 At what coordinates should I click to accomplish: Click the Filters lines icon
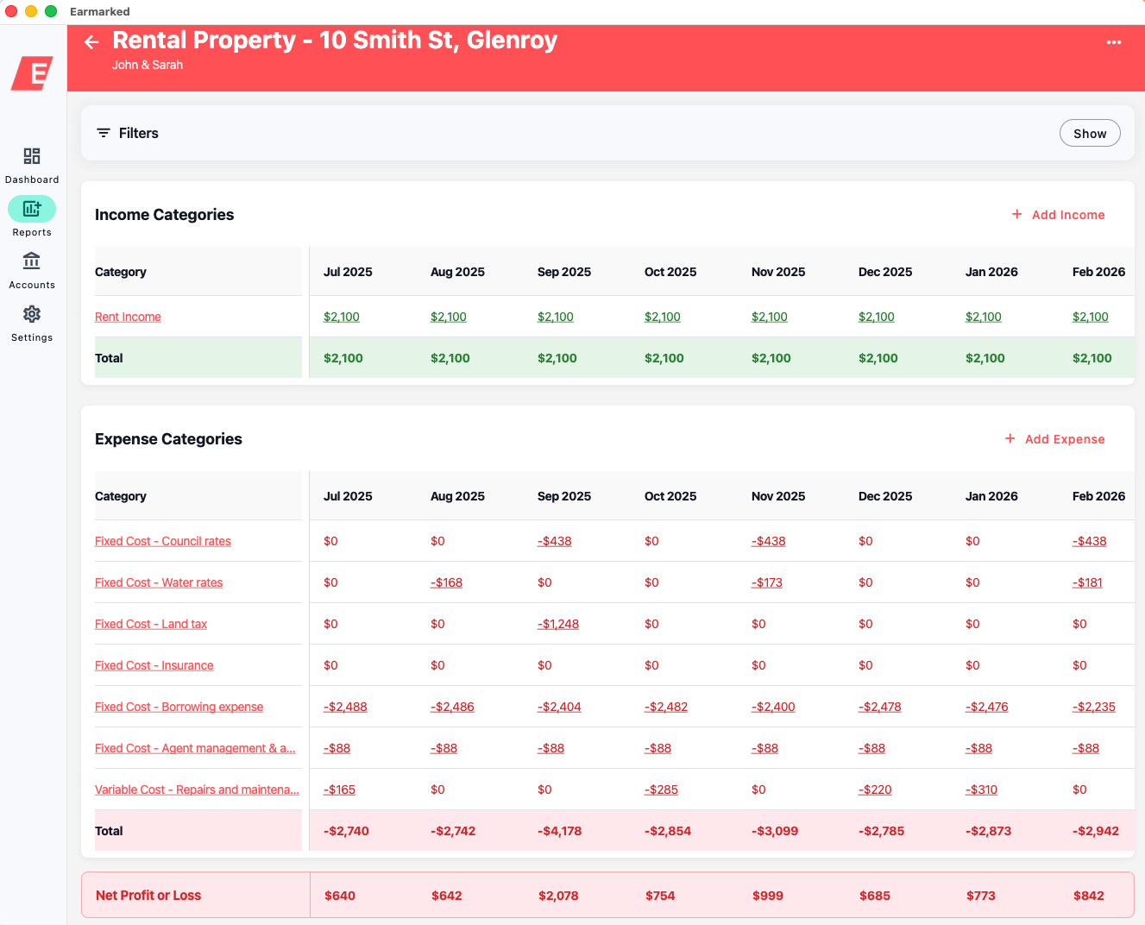104,133
